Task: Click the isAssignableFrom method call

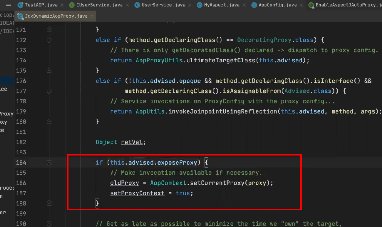Action: pyautogui.click(x=252, y=91)
